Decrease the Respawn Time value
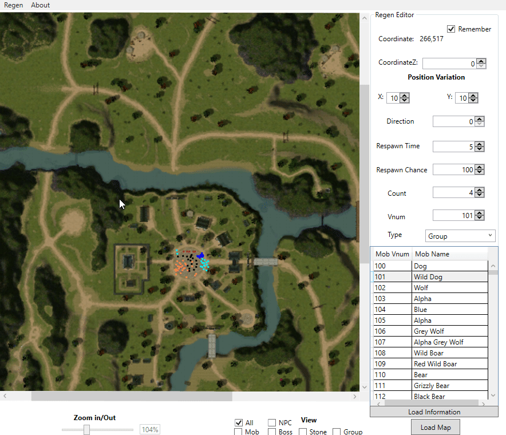Screen dimensions: 506x435 480,149
